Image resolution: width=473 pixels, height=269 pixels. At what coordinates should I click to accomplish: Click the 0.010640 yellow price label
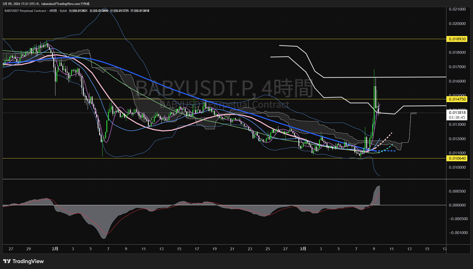point(457,158)
